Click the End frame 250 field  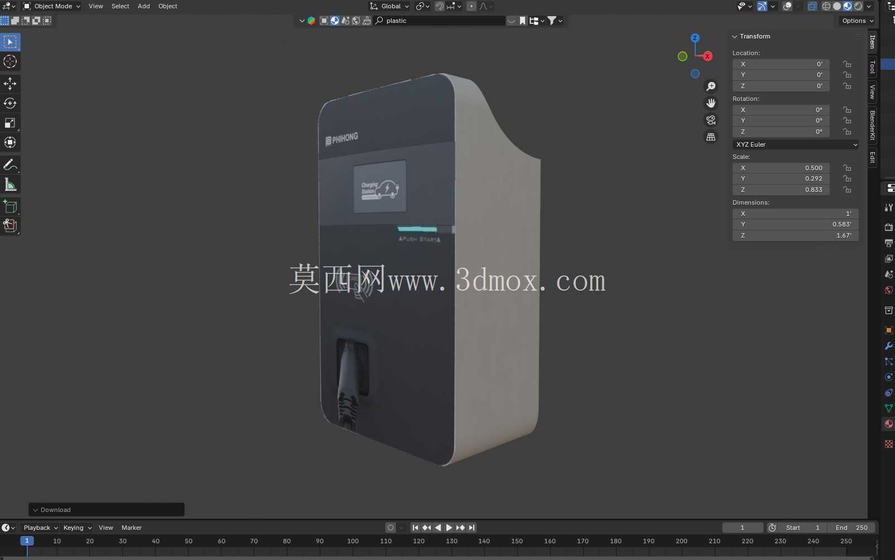(x=851, y=528)
